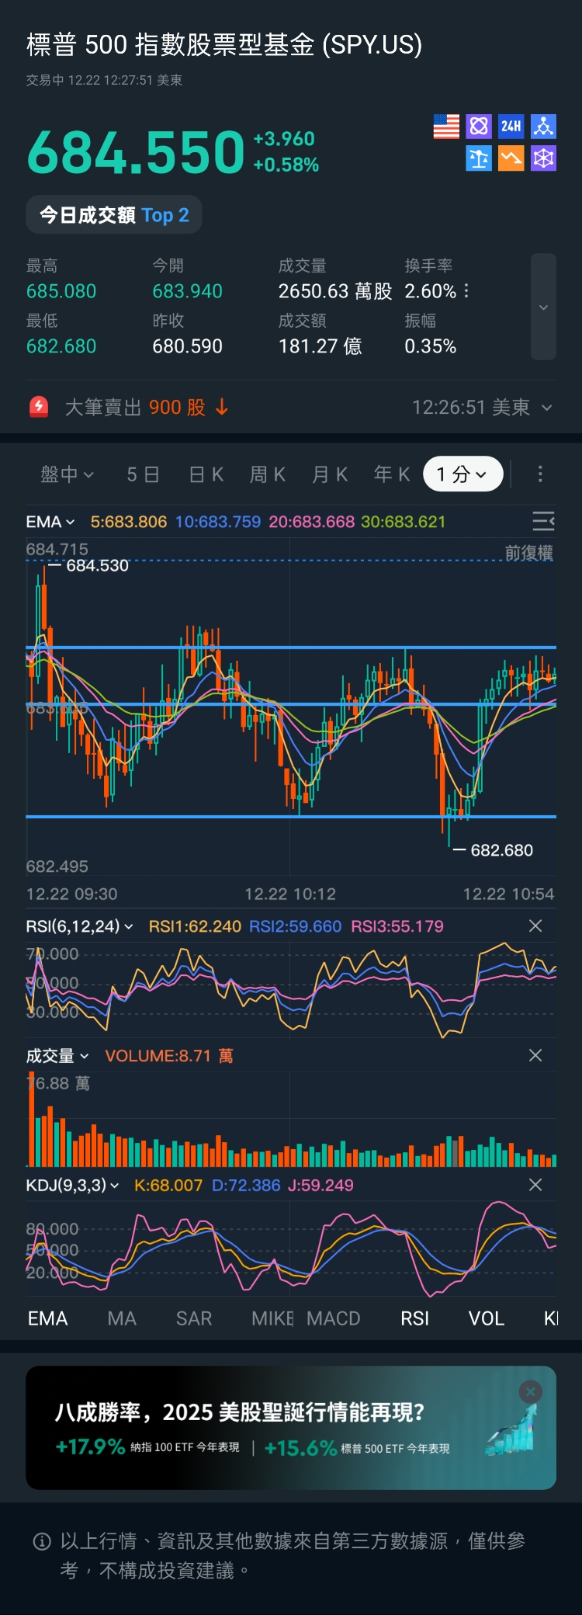Close the RSI indicator panel

point(535,926)
